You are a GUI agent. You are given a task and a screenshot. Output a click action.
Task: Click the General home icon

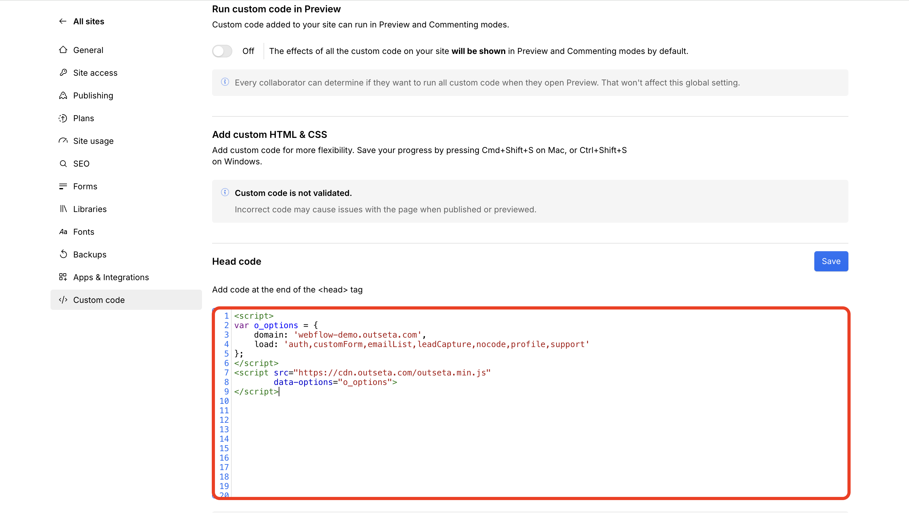(63, 50)
